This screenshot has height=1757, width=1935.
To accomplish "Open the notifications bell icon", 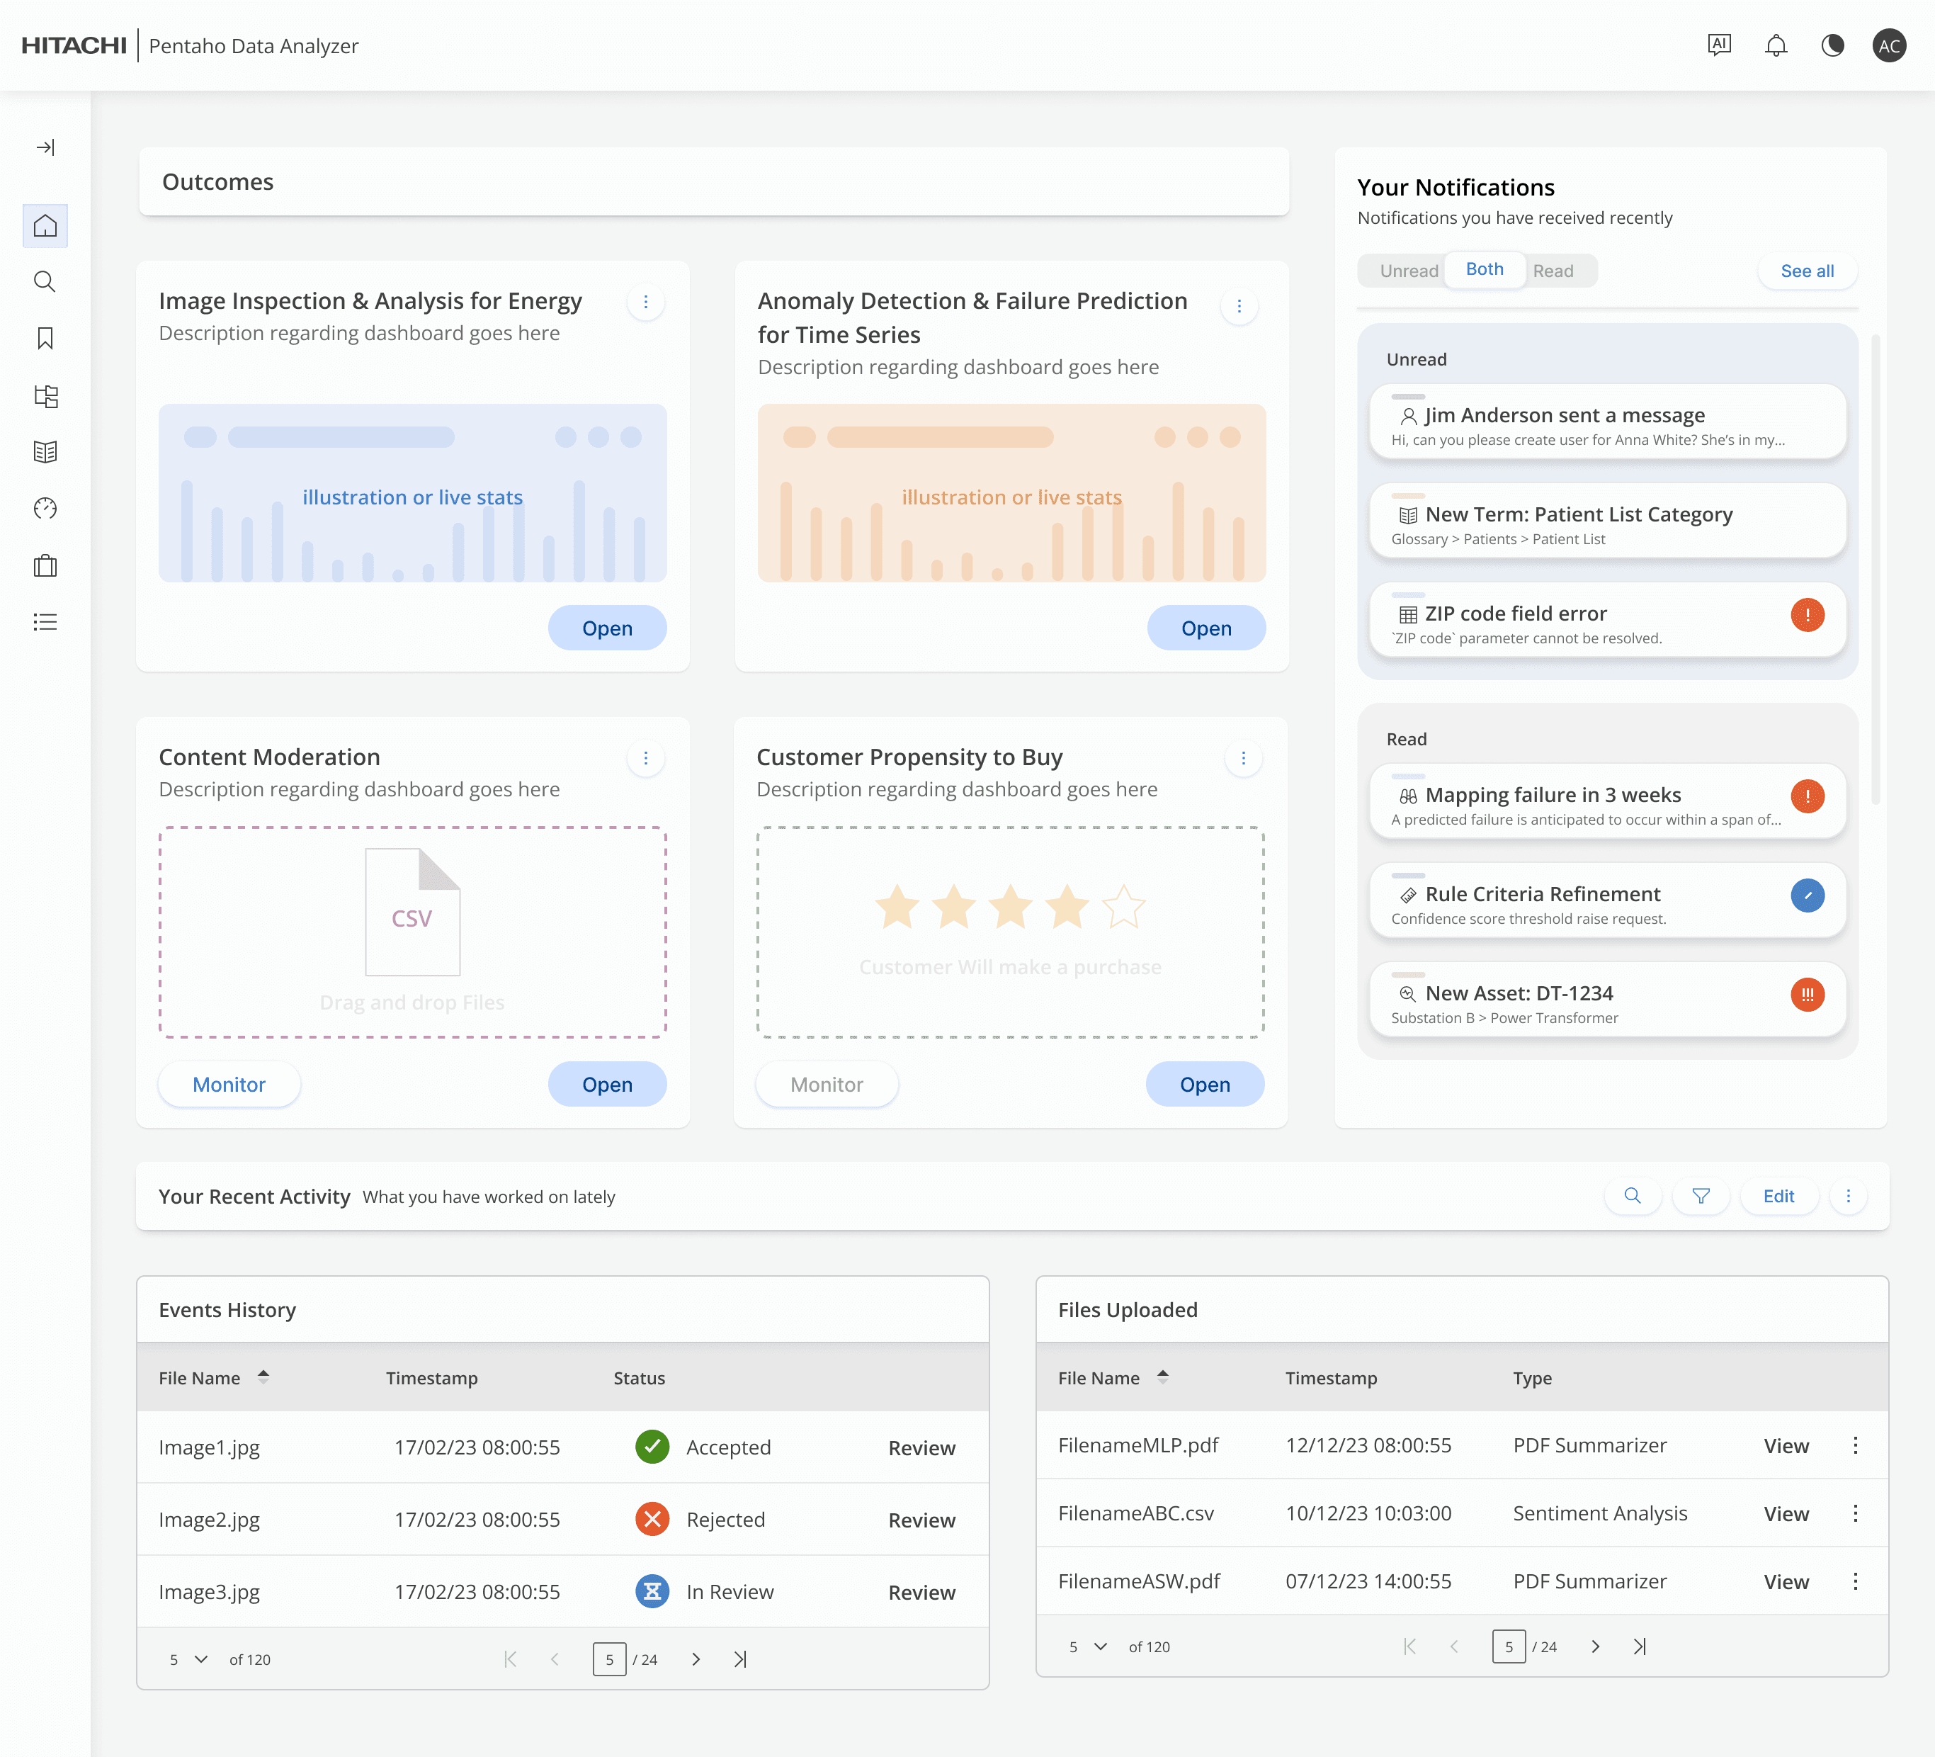I will [1776, 45].
